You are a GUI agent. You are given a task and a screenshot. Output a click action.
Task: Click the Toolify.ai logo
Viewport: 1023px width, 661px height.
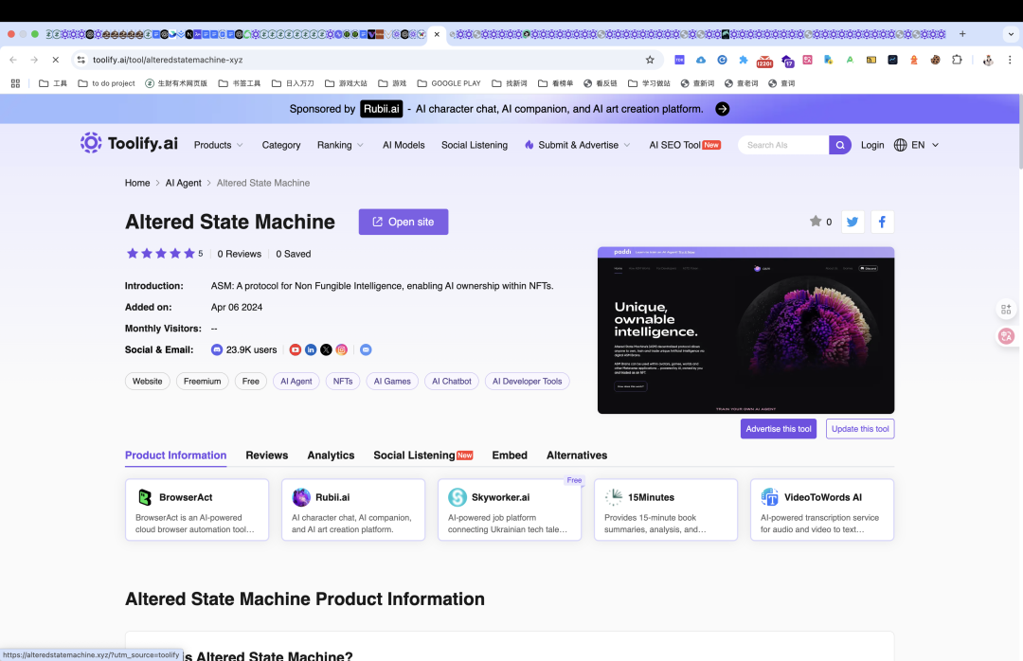(129, 143)
